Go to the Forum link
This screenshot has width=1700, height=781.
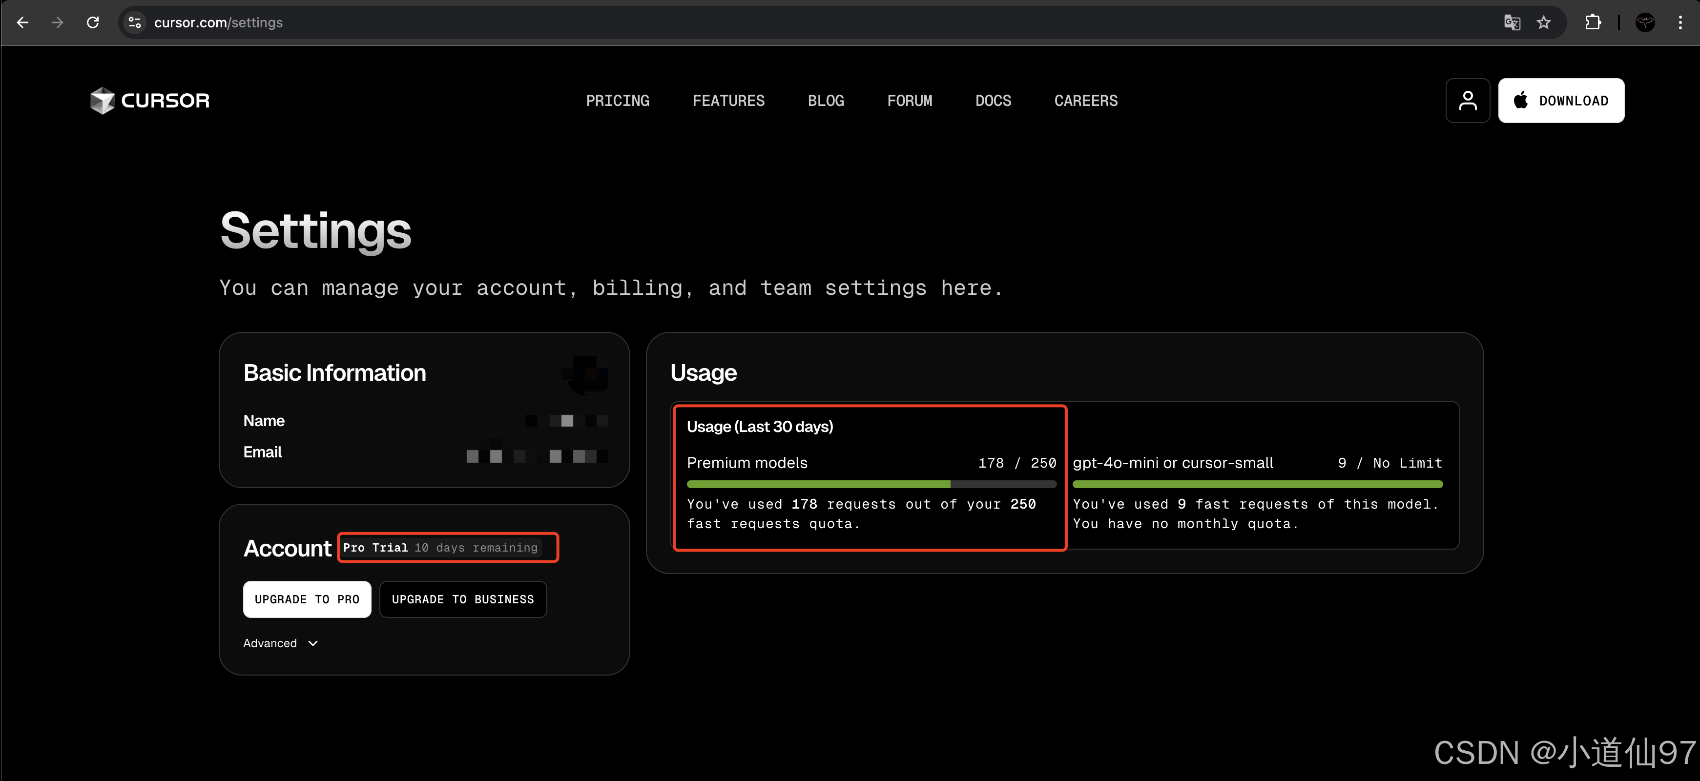click(x=910, y=100)
